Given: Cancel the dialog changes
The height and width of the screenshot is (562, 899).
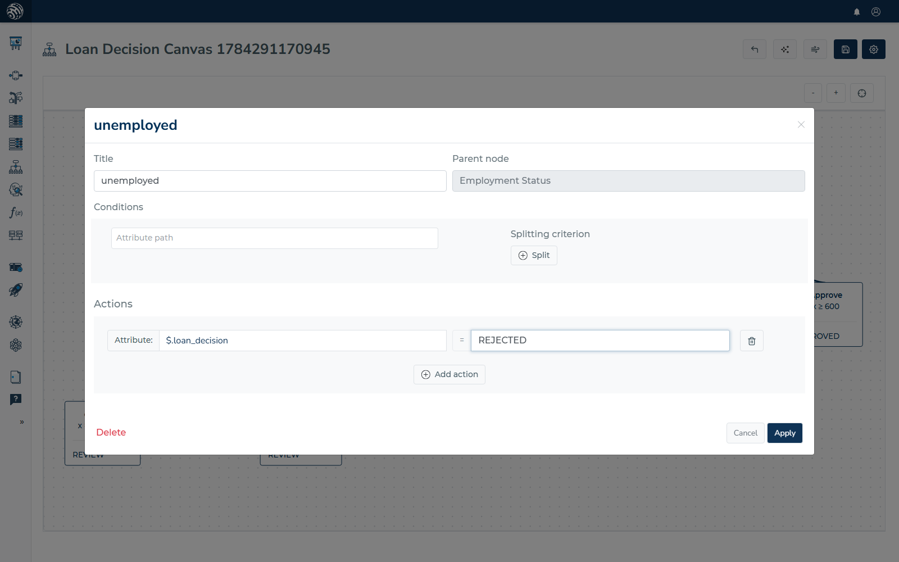Looking at the screenshot, I should pyautogui.click(x=746, y=433).
